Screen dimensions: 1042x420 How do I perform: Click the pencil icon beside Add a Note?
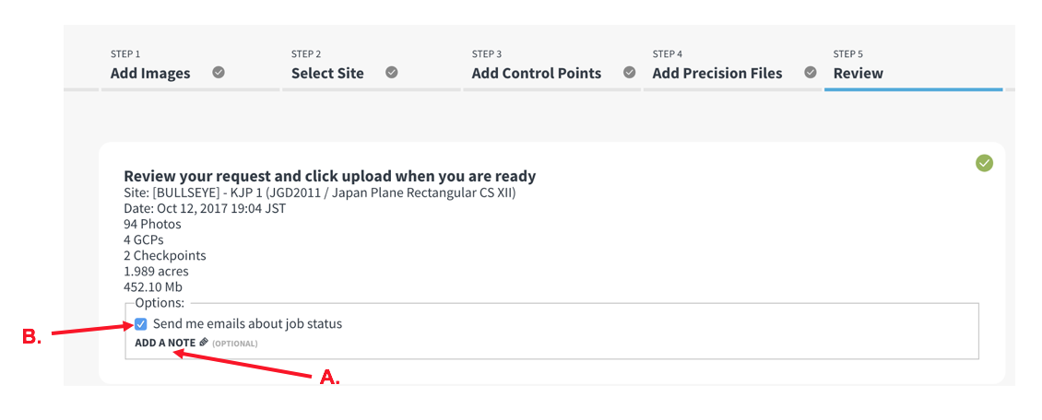coord(204,343)
